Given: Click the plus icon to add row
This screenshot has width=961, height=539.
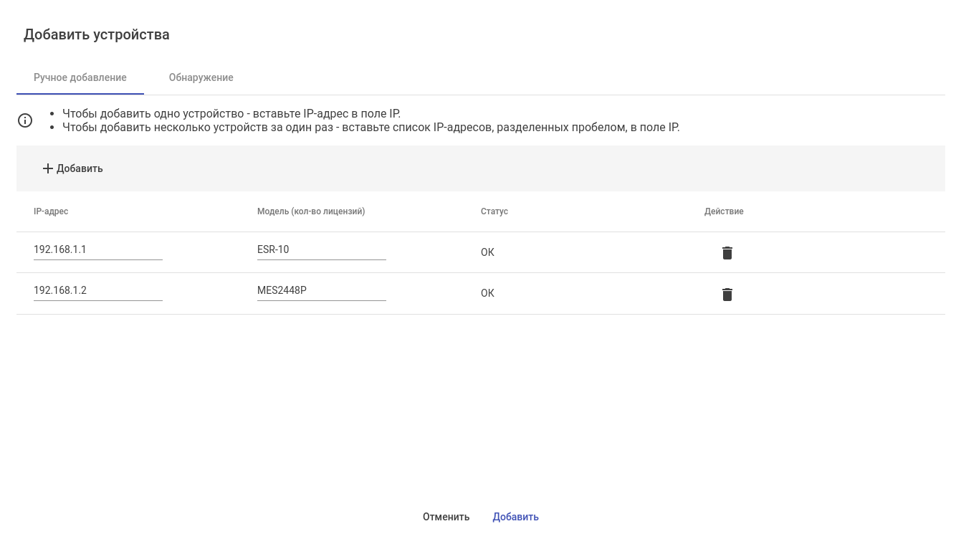Looking at the screenshot, I should point(48,168).
